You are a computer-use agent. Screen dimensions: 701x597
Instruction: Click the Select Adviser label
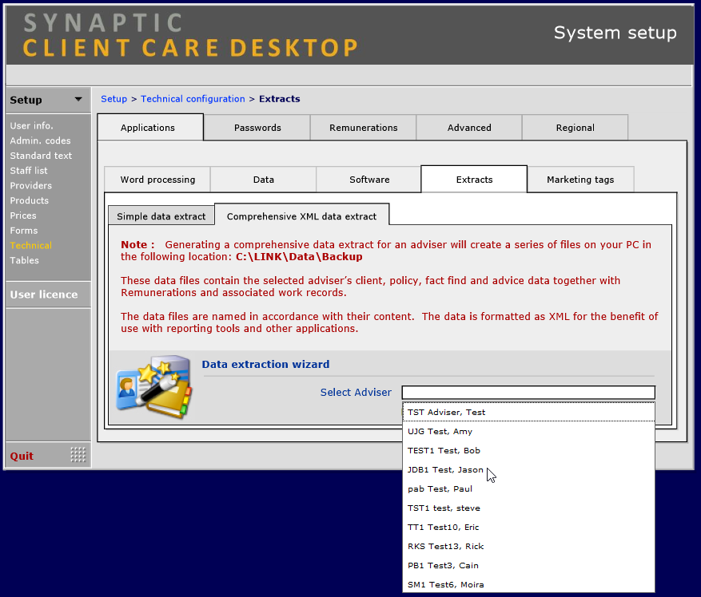tap(356, 393)
